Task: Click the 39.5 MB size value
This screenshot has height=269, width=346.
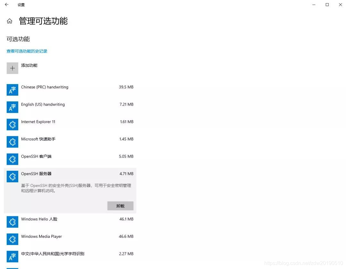Action: 126,87
